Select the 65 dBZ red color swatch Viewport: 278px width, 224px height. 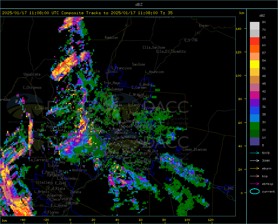(255, 41)
